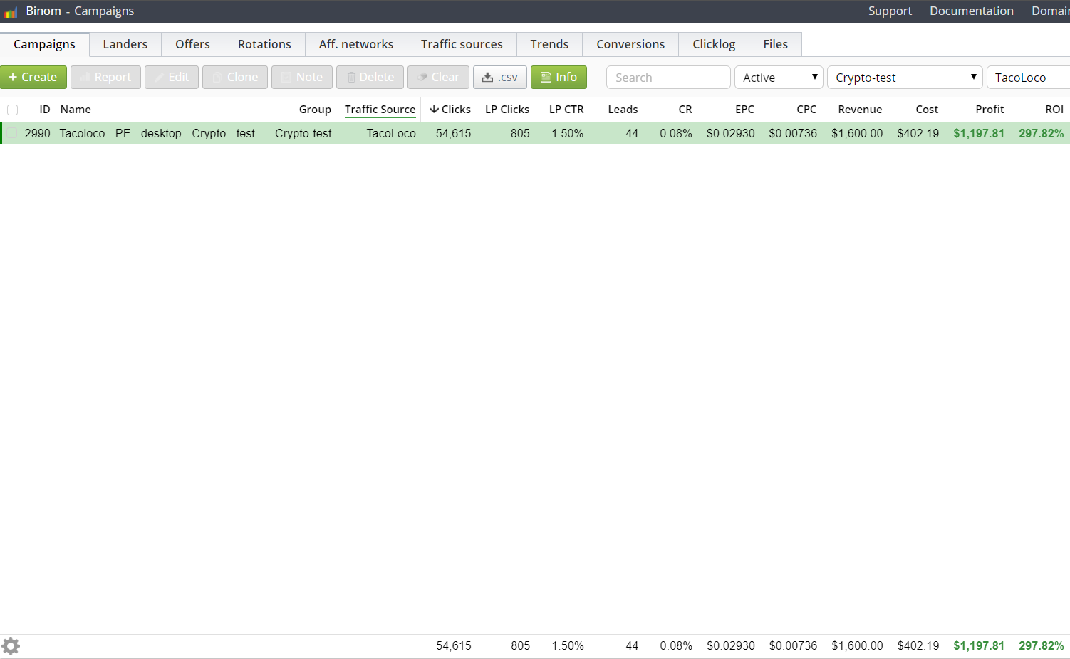Open the TacoLoco traffic source dropdown
1070x659 pixels.
coord(1028,77)
